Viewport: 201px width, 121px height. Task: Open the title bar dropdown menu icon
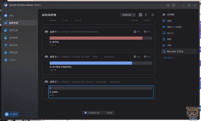click(173, 5)
